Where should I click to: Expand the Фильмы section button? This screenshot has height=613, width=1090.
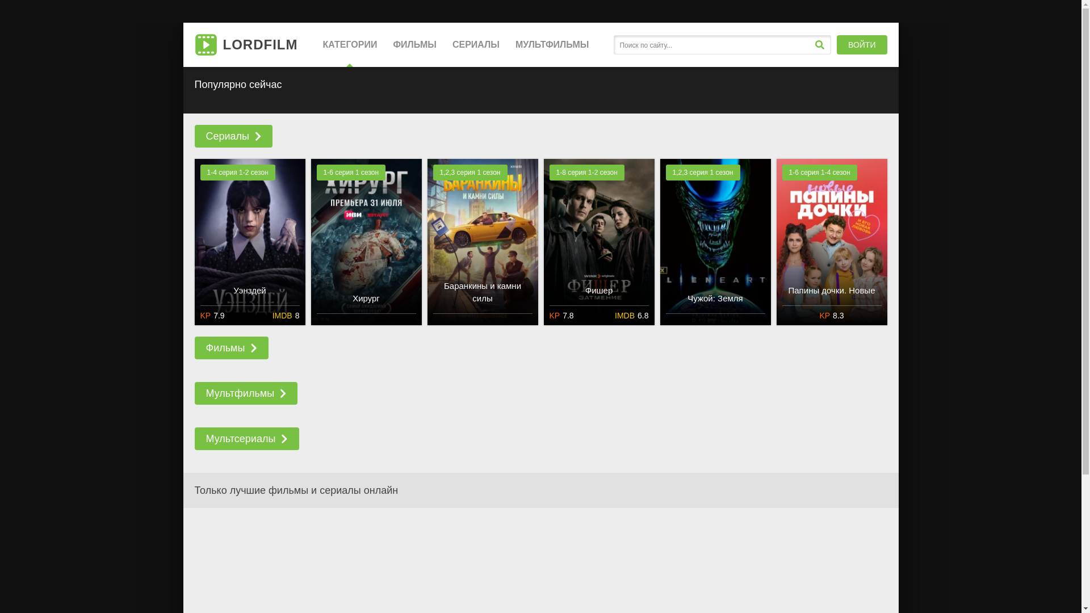(231, 348)
